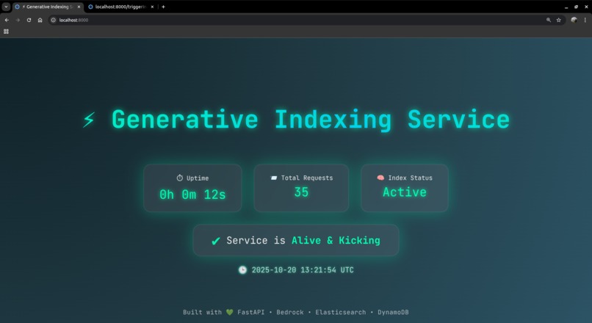Click the checkmark icon in service status
The image size is (592, 323).
click(x=216, y=241)
